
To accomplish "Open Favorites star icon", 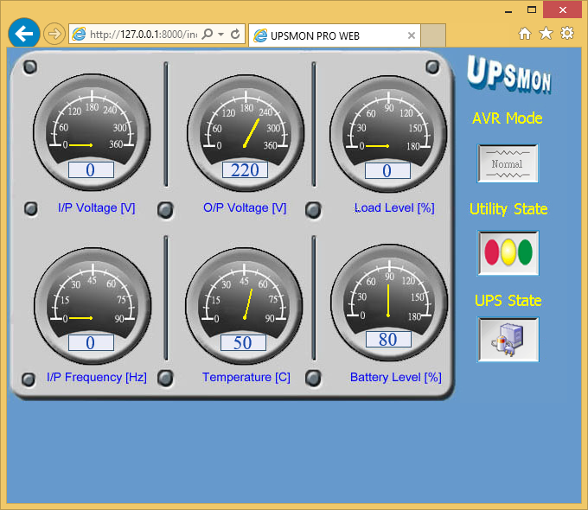I will tap(546, 34).
